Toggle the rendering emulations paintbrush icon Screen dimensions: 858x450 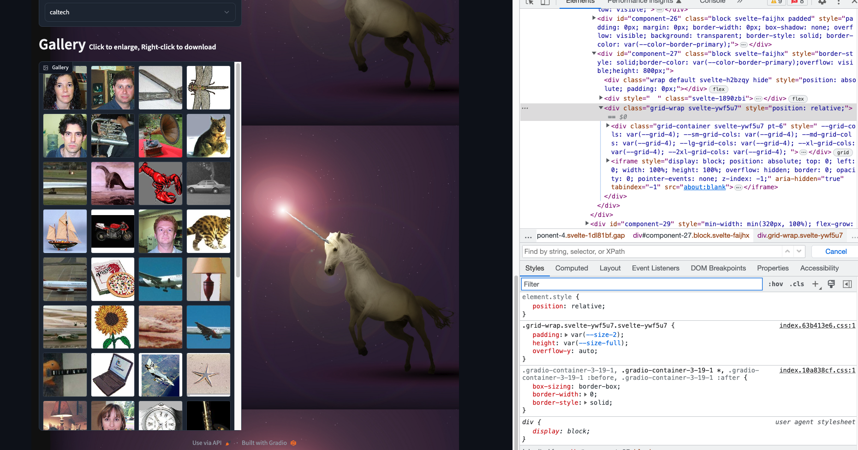tap(831, 284)
